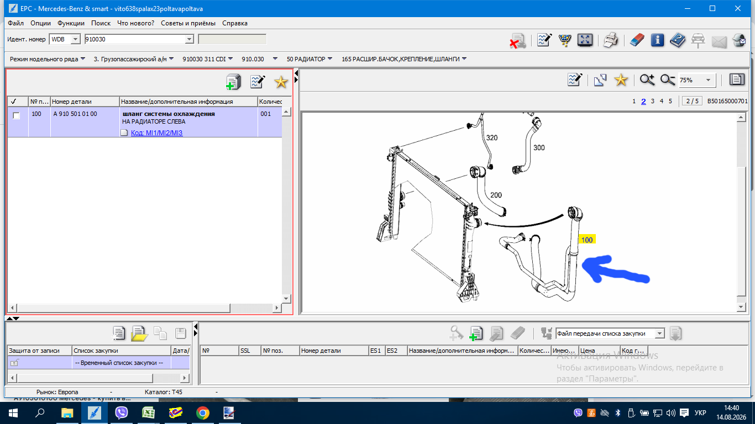This screenshot has height=424, width=755.
Task: Open the Файл передачи списка закупки dropdown
Action: click(659, 333)
